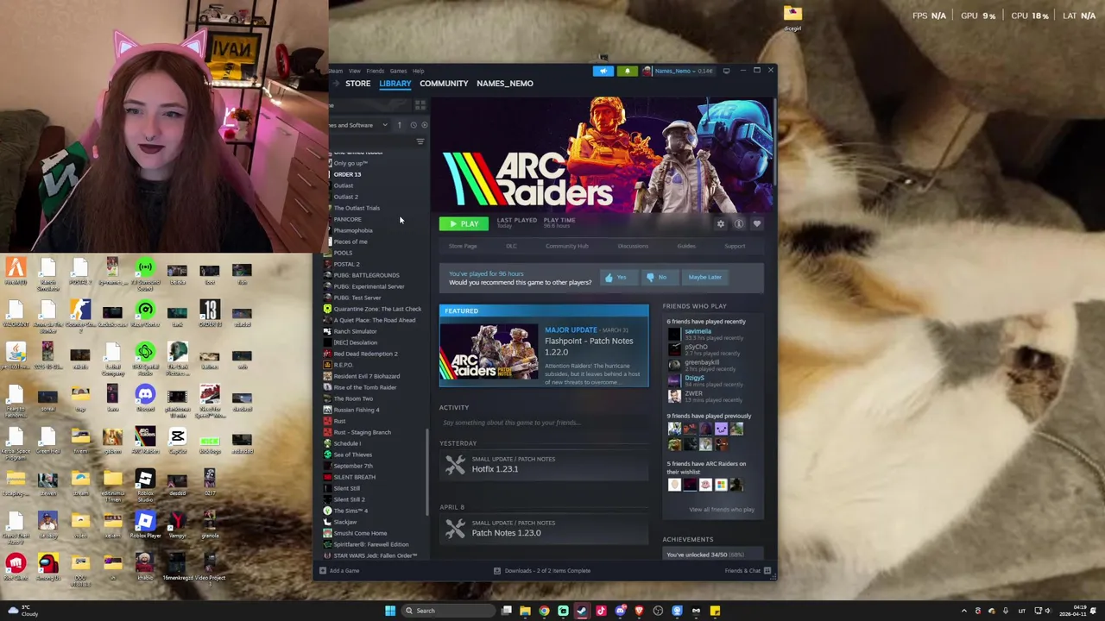Open ARC Raiders settings gear icon
This screenshot has width=1105, height=621.
[721, 224]
